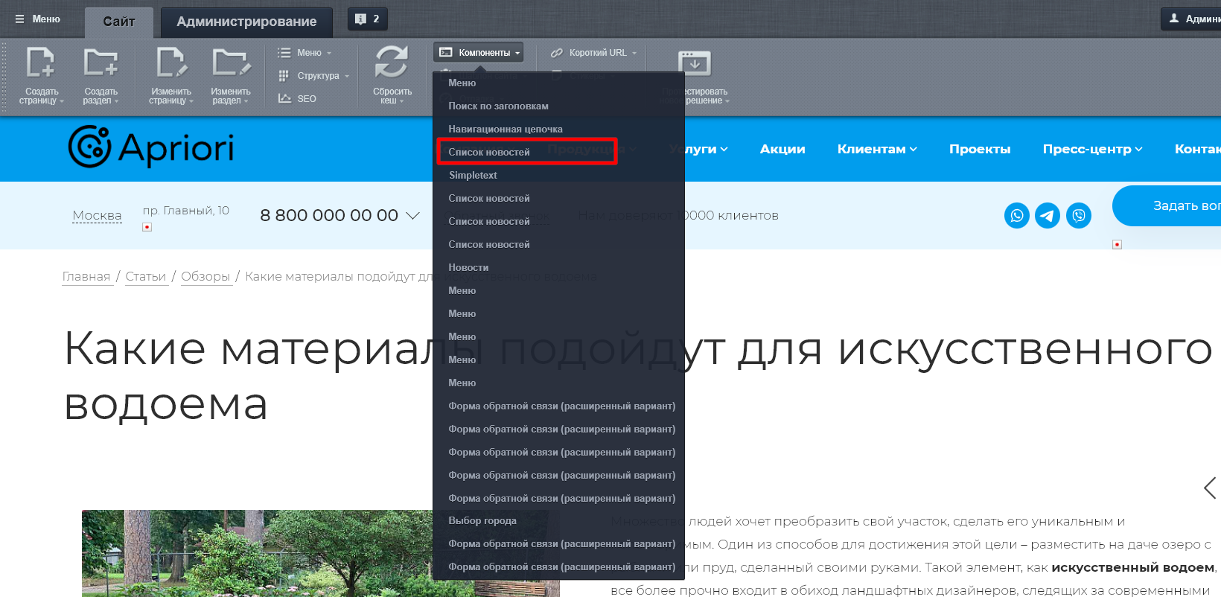This screenshot has width=1221, height=597.
Task: Select Навигационная цепочка in components list
Action: pos(506,129)
